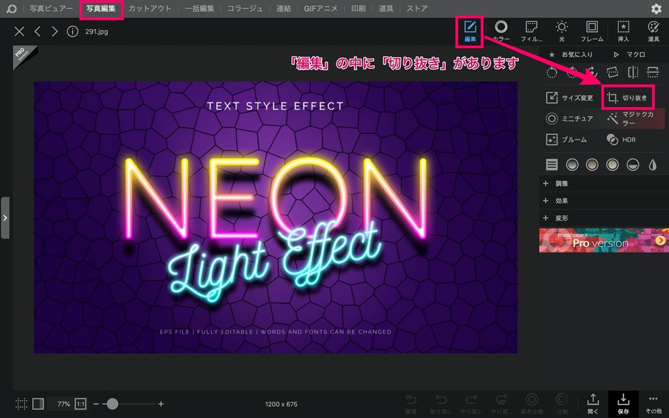Open the 道具 palette icon panel

pos(653,31)
